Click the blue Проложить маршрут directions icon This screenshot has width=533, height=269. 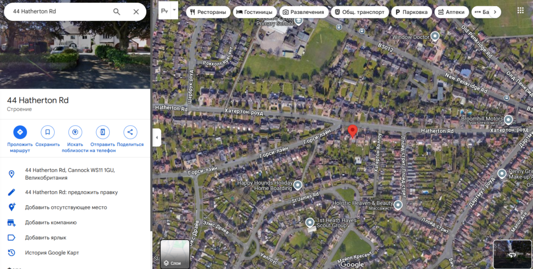point(20,132)
